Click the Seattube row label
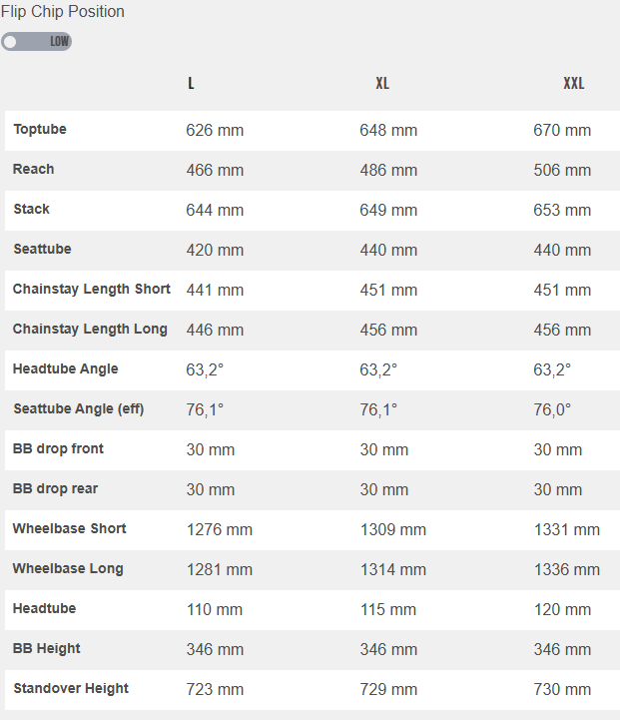620x720 pixels. (x=42, y=249)
